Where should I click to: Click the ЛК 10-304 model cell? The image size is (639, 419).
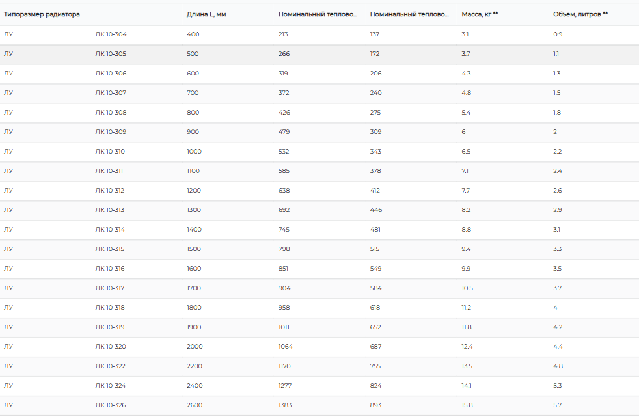pyautogui.click(x=111, y=34)
